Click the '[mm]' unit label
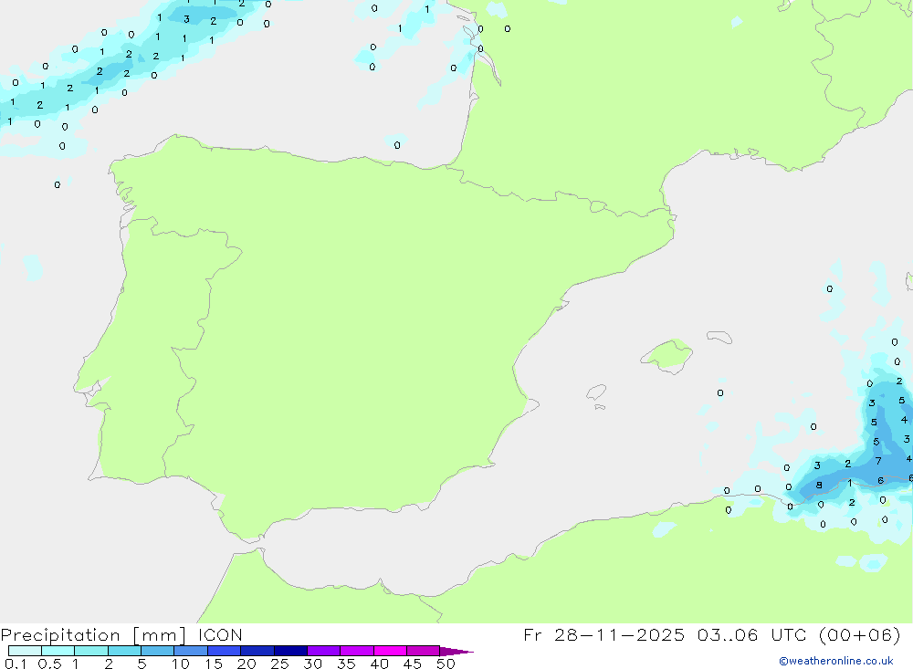This screenshot has width=913, height=669. coord(159,635)
